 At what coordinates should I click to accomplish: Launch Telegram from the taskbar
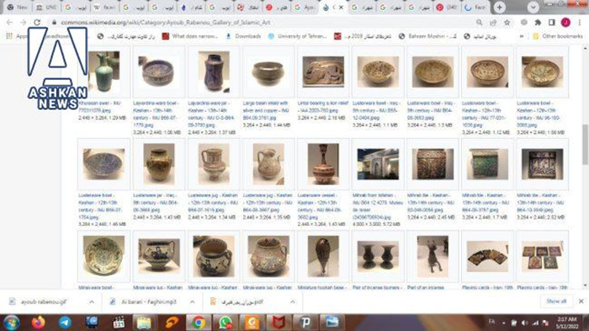65,323
